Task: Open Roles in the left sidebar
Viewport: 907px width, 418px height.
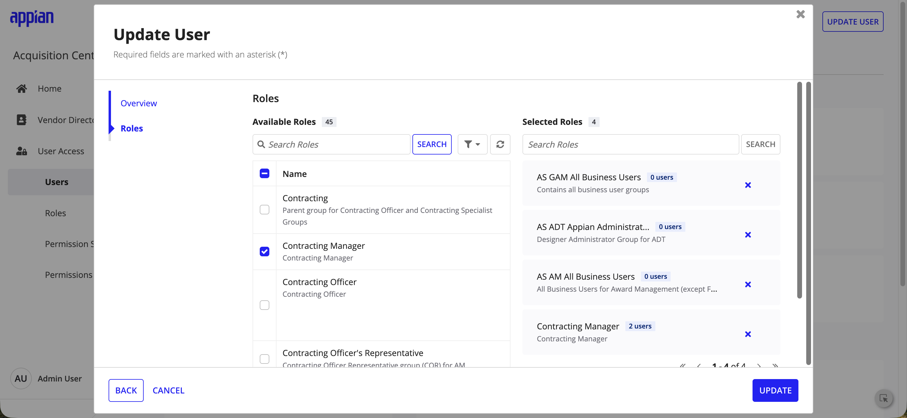Action: pyautogui.click(x=55, y=213)
